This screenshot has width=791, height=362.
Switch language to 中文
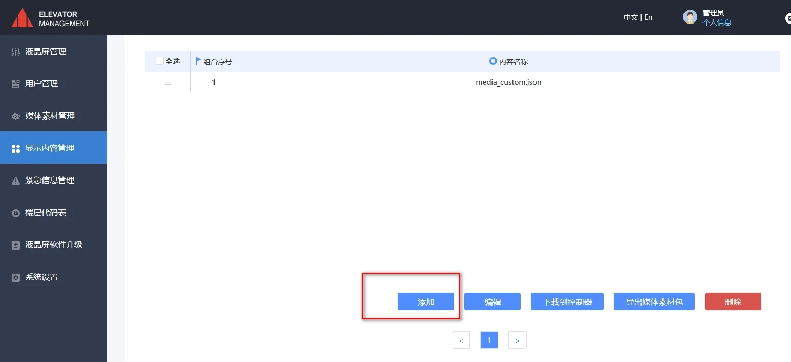tap(631, 17)
